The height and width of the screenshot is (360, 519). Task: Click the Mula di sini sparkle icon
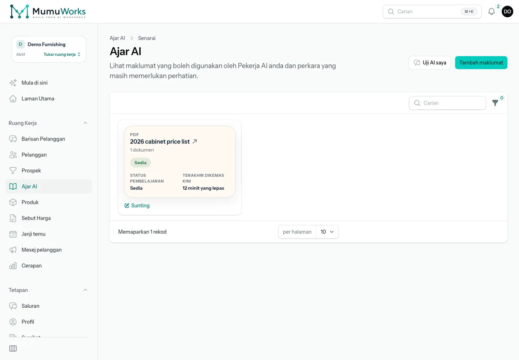click(x=13, y=83)
